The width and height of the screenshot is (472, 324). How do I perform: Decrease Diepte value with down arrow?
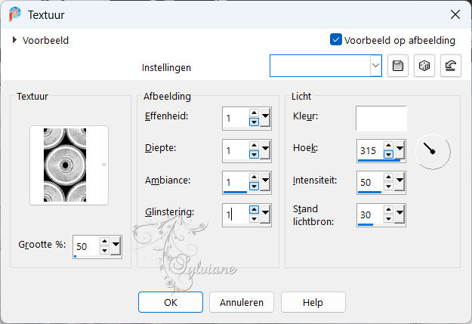tap(254, 155)
